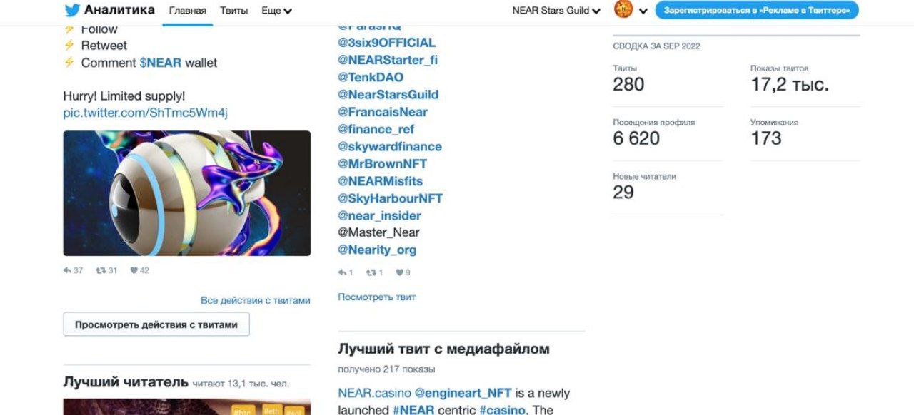Click reply icon with 37 replies
This screenshot has height=415, width=914.
pyautogui.click(x=68, y=270)
